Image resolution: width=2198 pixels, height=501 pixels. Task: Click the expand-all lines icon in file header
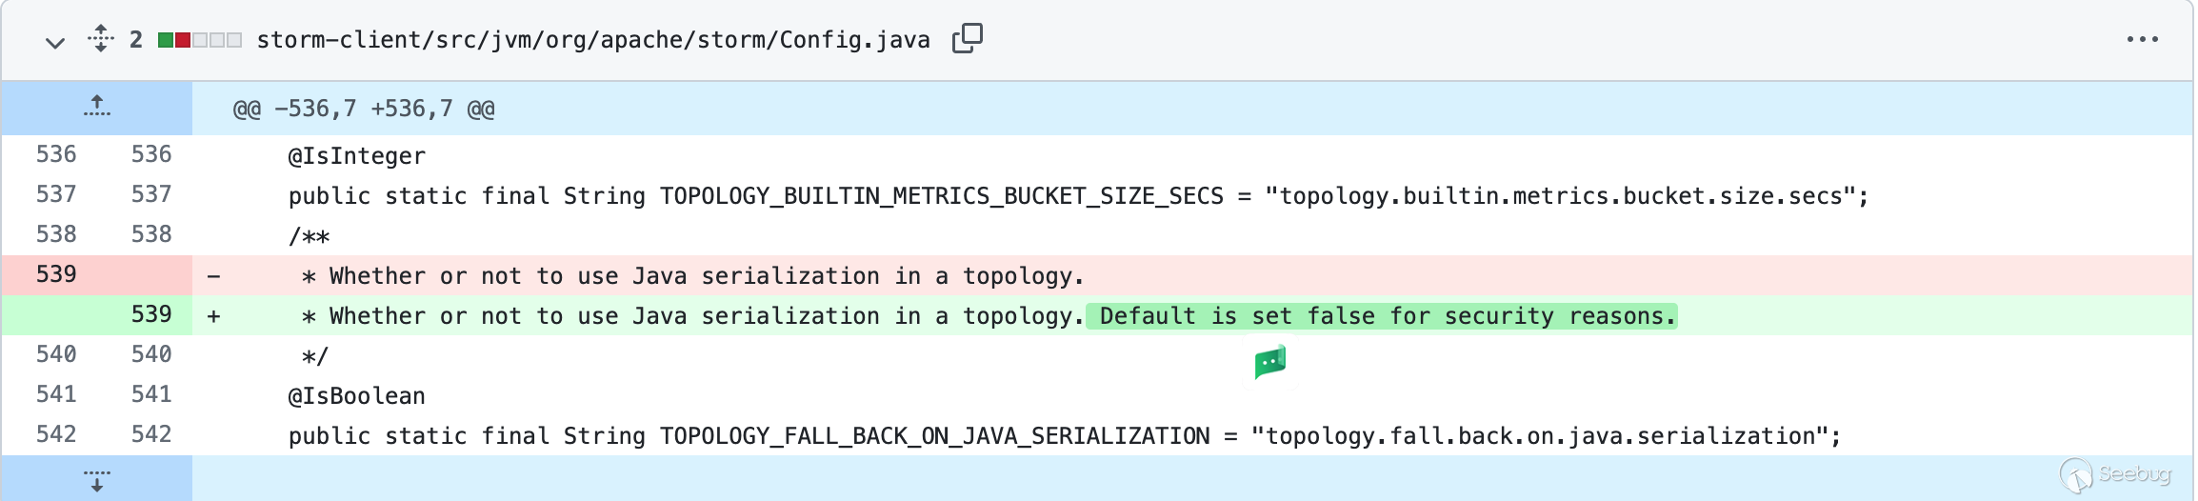[100, 39]
